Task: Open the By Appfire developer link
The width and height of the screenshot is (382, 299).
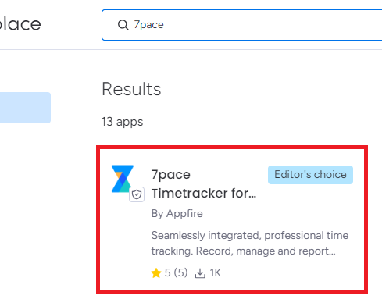Action: pyautogui.click(x=177, y=213)
